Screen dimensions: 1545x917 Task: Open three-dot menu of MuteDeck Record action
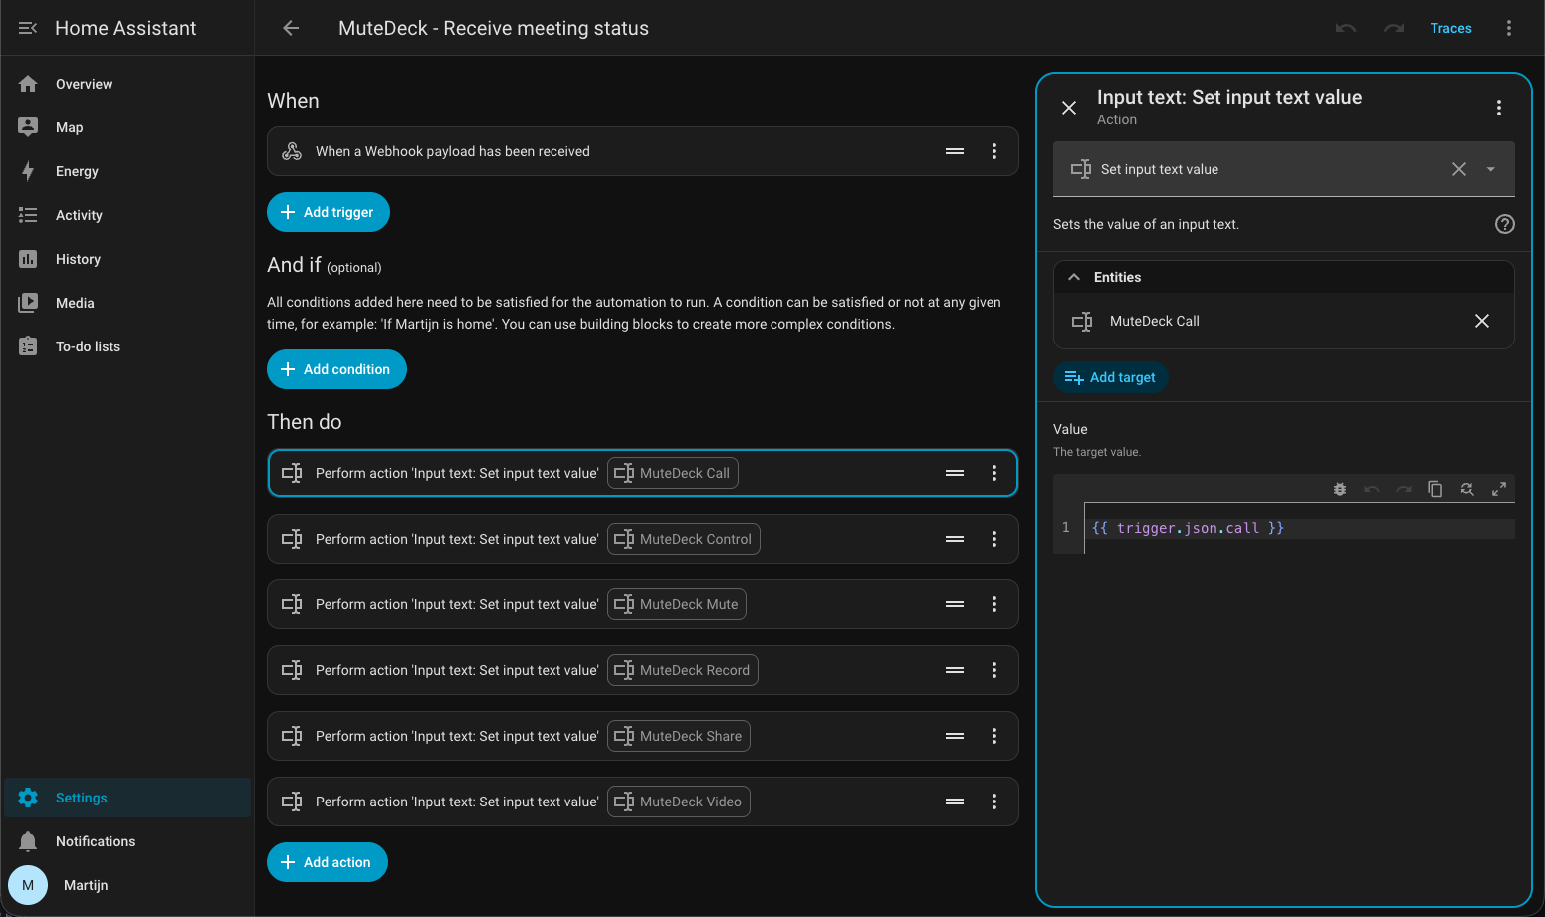tap(994, 670)
